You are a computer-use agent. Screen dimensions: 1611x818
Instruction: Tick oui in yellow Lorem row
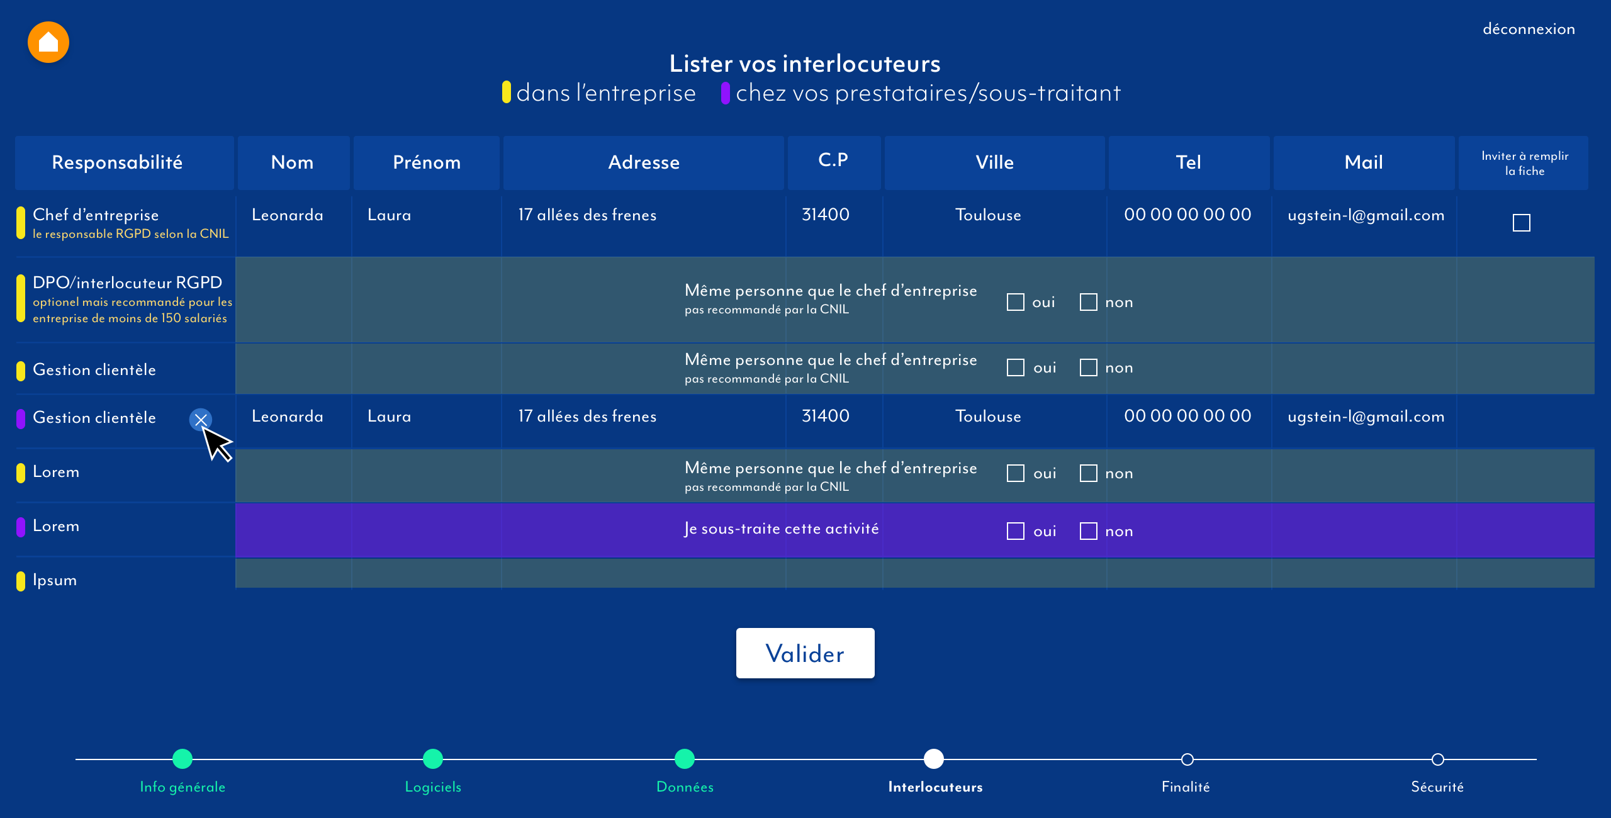1016,473
